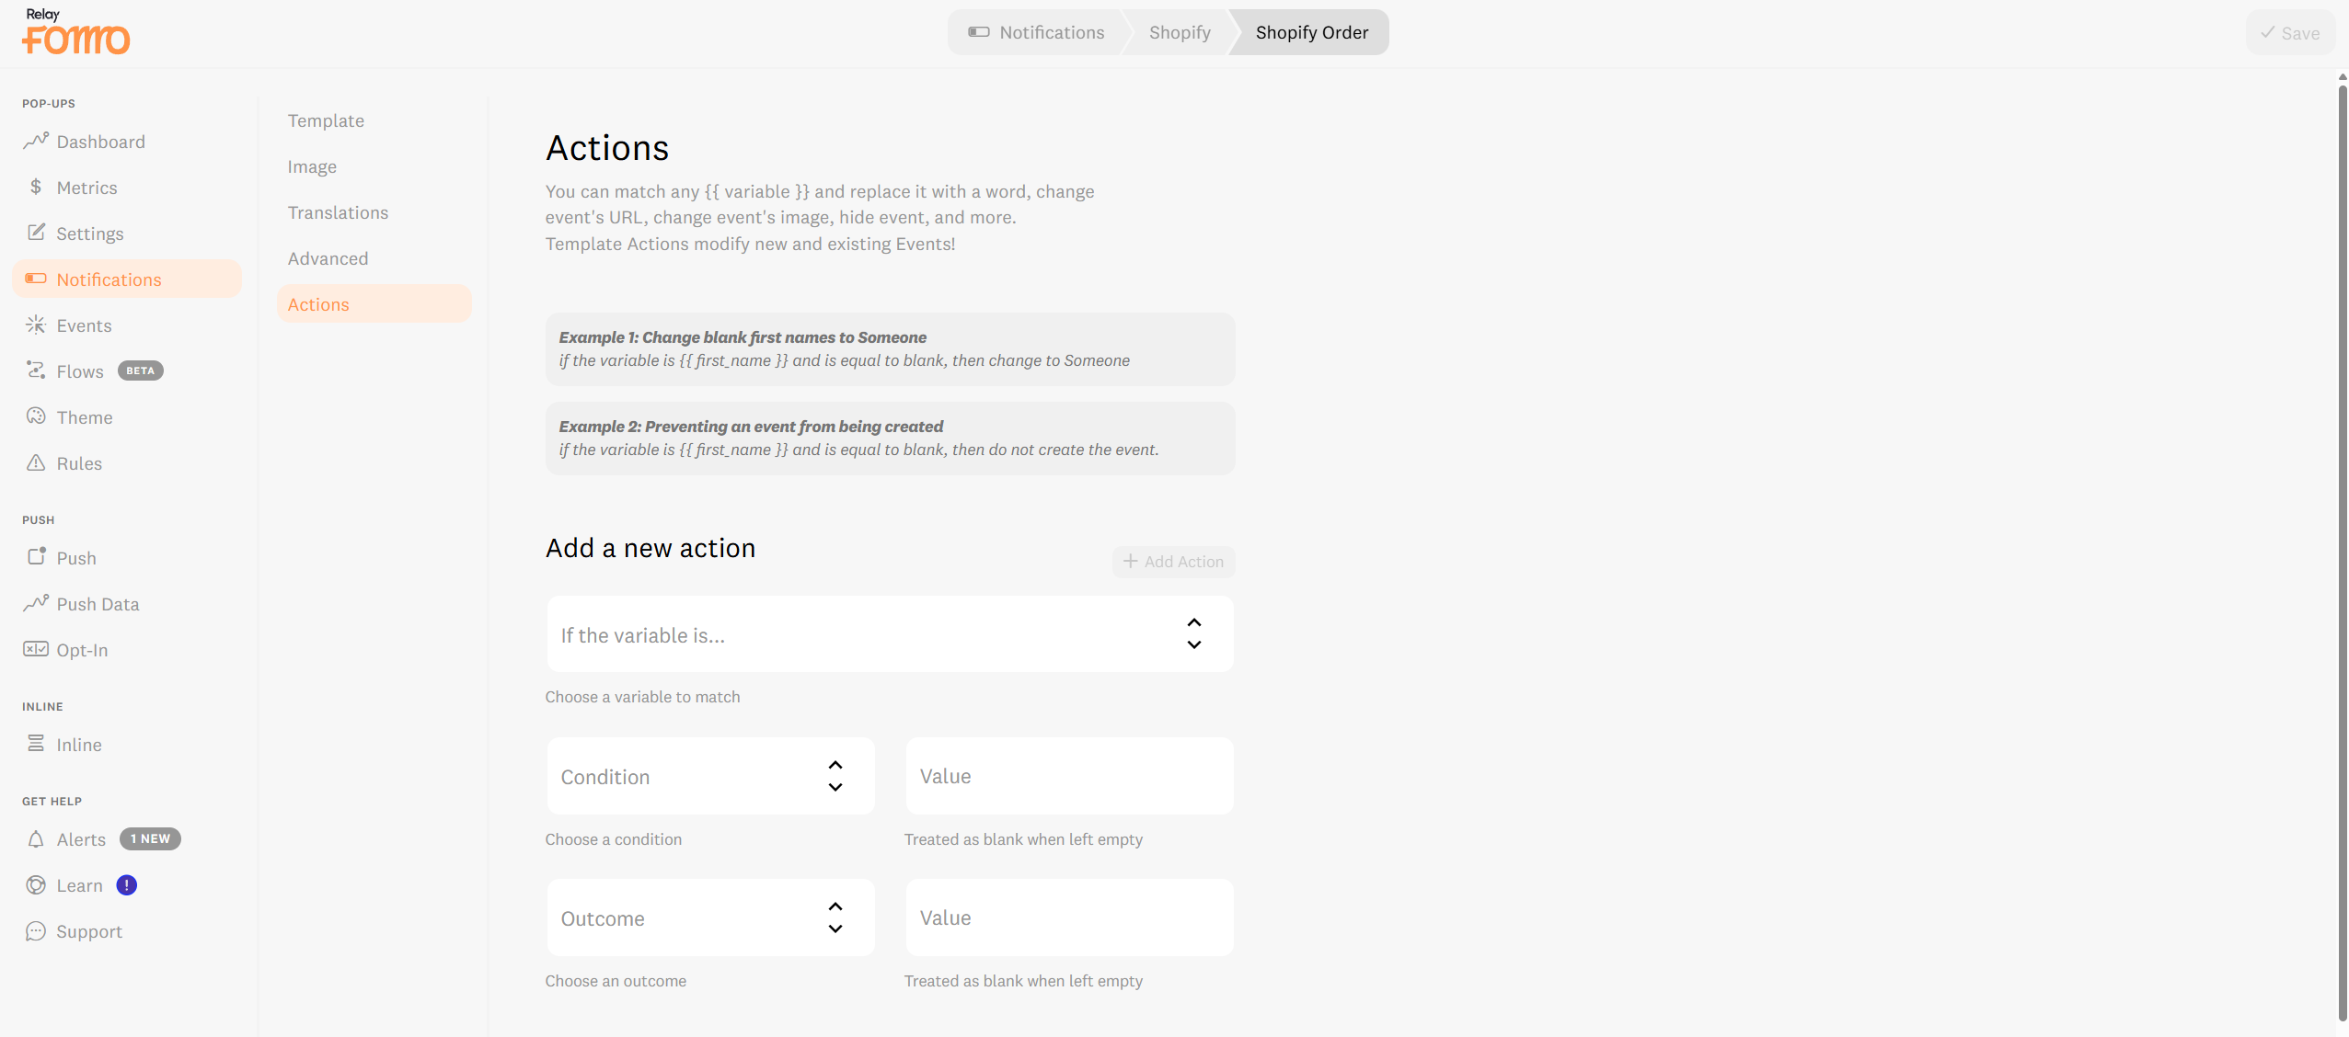Image resolution: width=2349 pixels, height=1037 pixels.
Task: Click the Events sparkle icon
Action: 36,325
